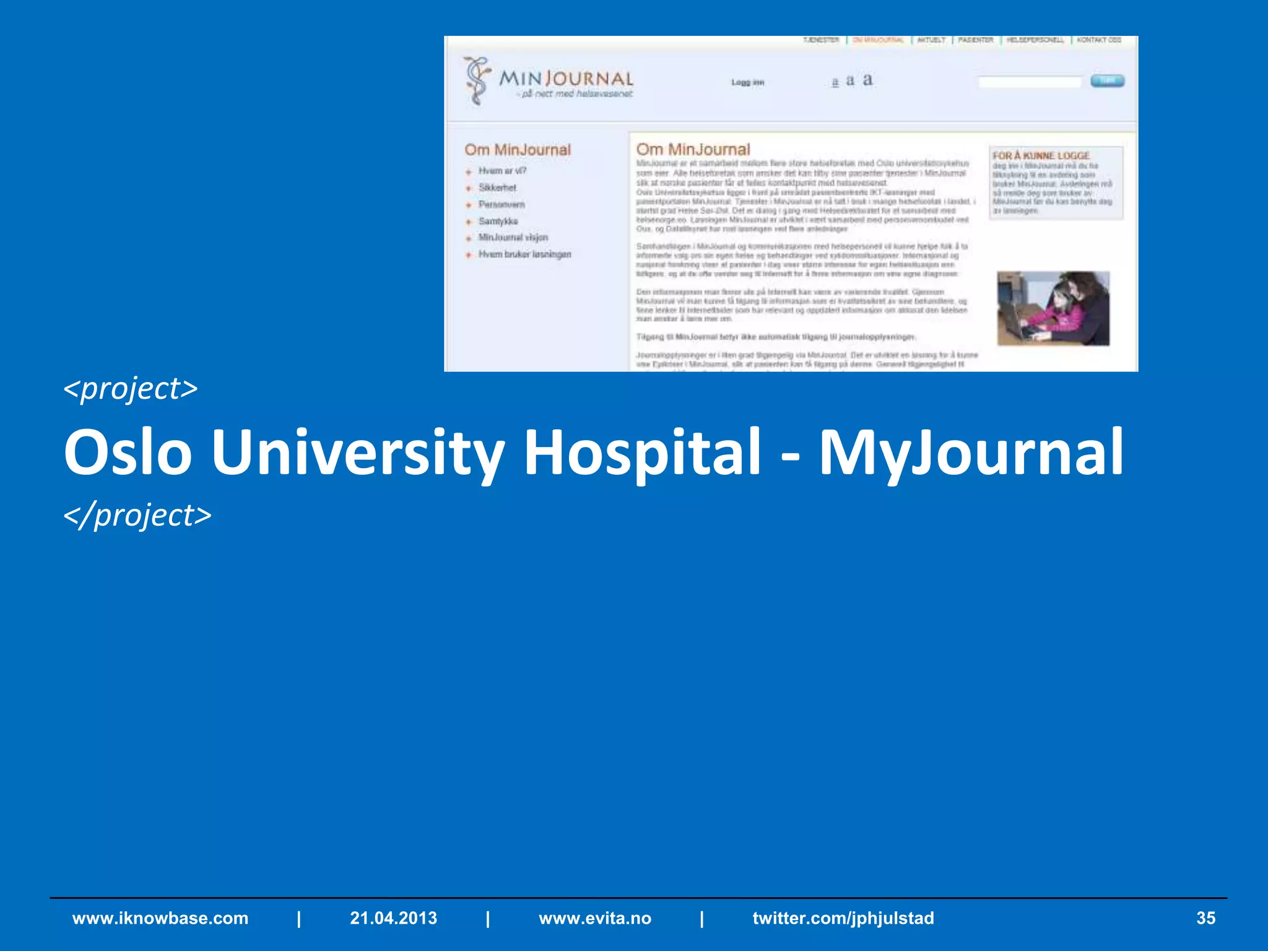
Task: Click the closing </project> tag text
Action: (137, 516)
